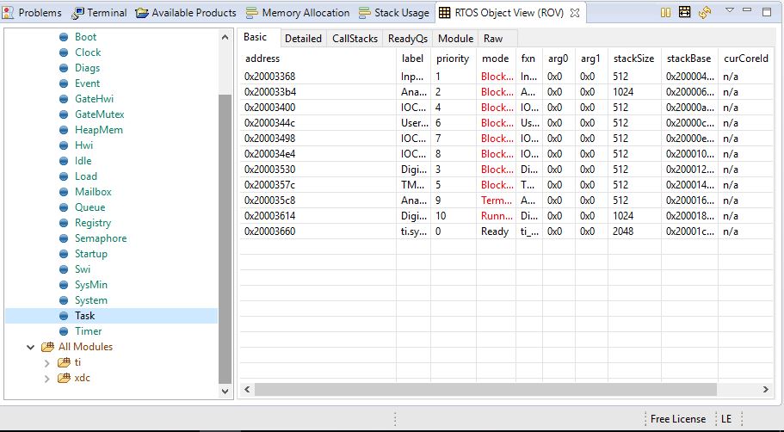The width and height of the screenshot is (784, 432).
Task: Expand the ti folder
Action: (47, 363)
